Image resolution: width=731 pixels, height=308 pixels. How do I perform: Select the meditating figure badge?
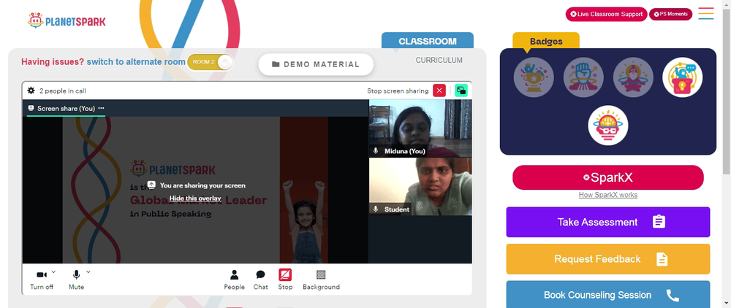(x=633, y=77)
